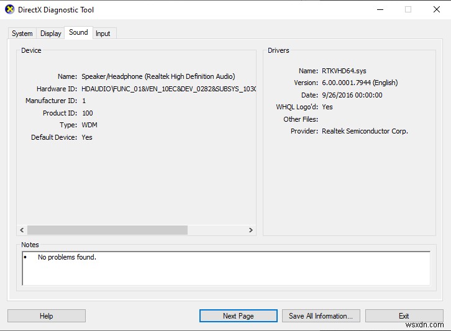Click Save All Information button
451x331 pixels.
[x=321, y=315]
